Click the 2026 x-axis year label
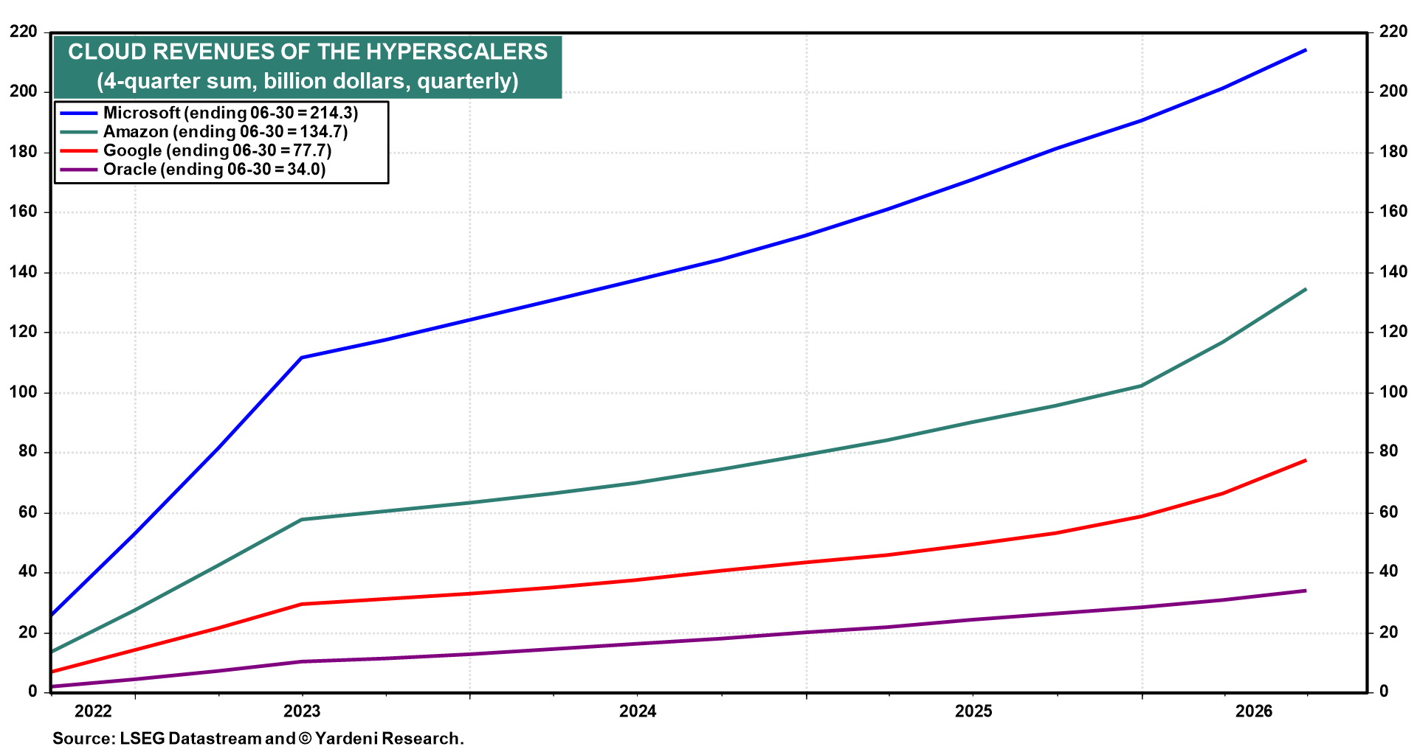 [x=1254, y=711]
